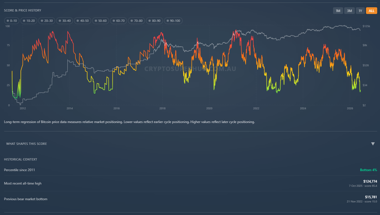Open the What Shapes This Score heading

(x=27, y=144)
